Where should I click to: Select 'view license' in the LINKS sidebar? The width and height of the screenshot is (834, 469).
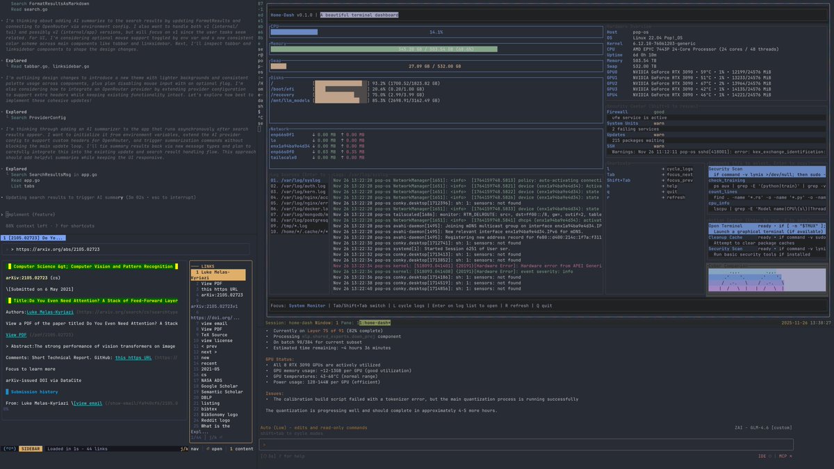pos(217,340)
